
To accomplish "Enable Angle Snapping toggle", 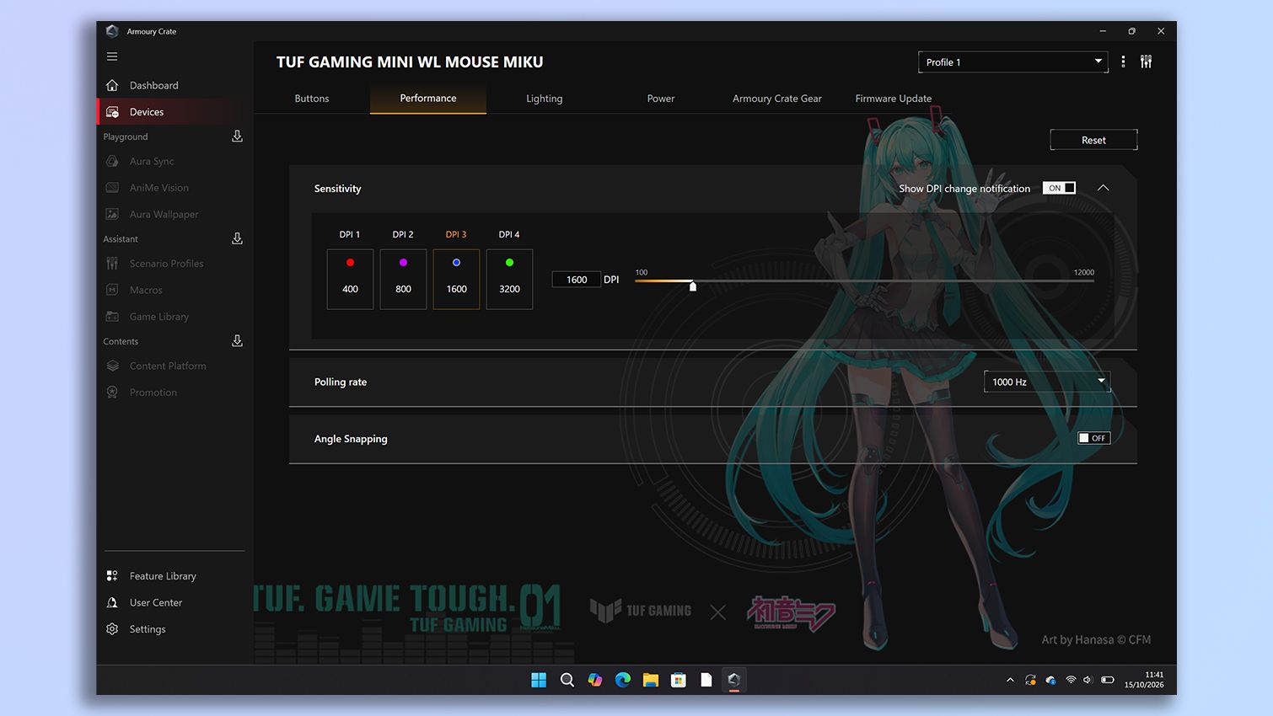I will pyautogui.click(x=1094, y=438).
